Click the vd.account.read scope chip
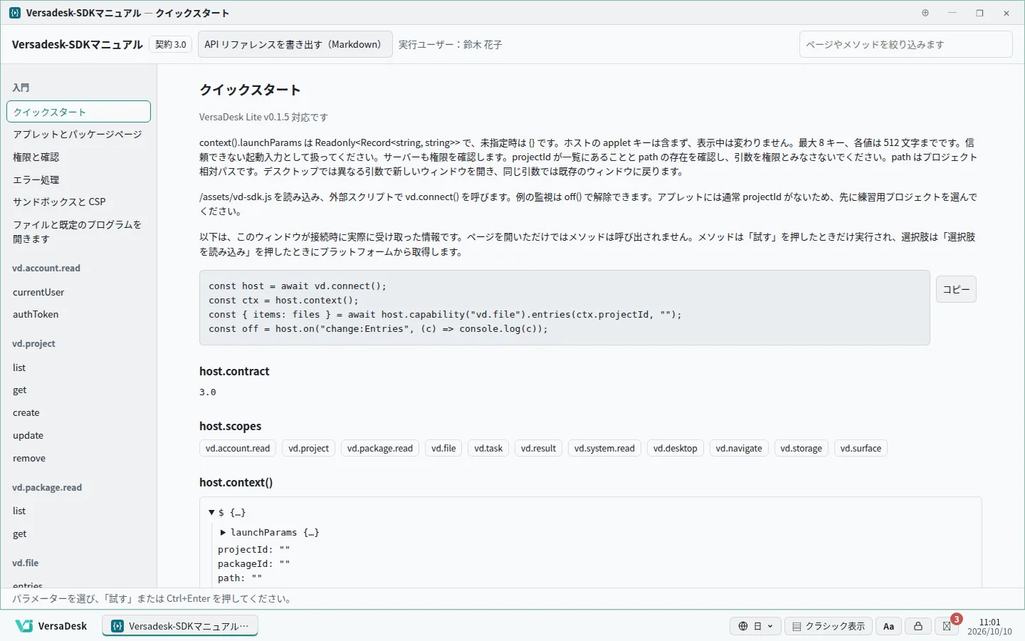The image size is (1025, 641). tap(238, 448)
